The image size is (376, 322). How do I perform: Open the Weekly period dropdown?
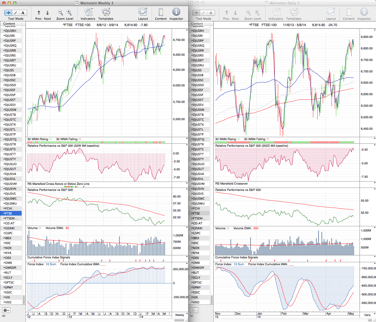tap(180, 315)
